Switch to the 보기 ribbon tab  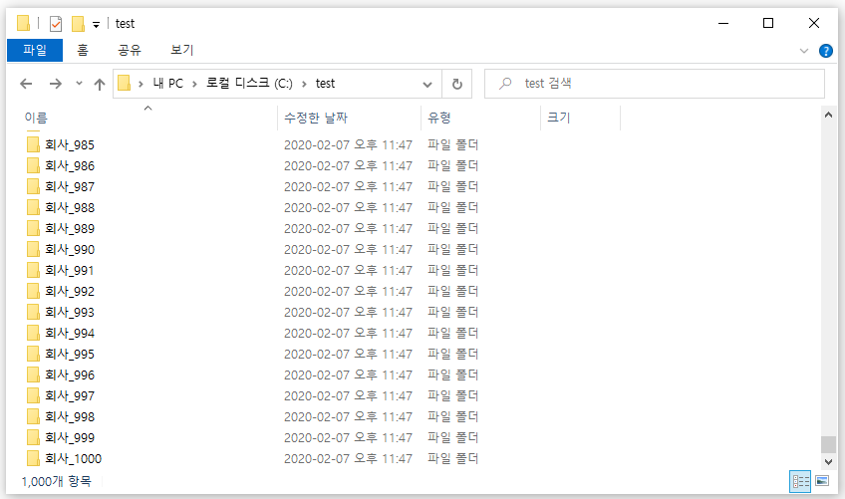[182, 50]
